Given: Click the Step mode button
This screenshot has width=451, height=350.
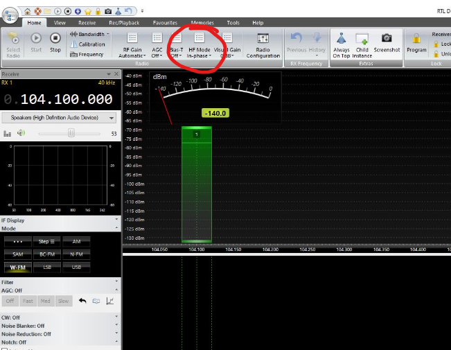Looking at the screenshot, I should 45,241.
